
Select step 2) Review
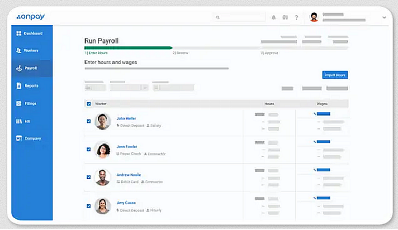tap(180, 53)
